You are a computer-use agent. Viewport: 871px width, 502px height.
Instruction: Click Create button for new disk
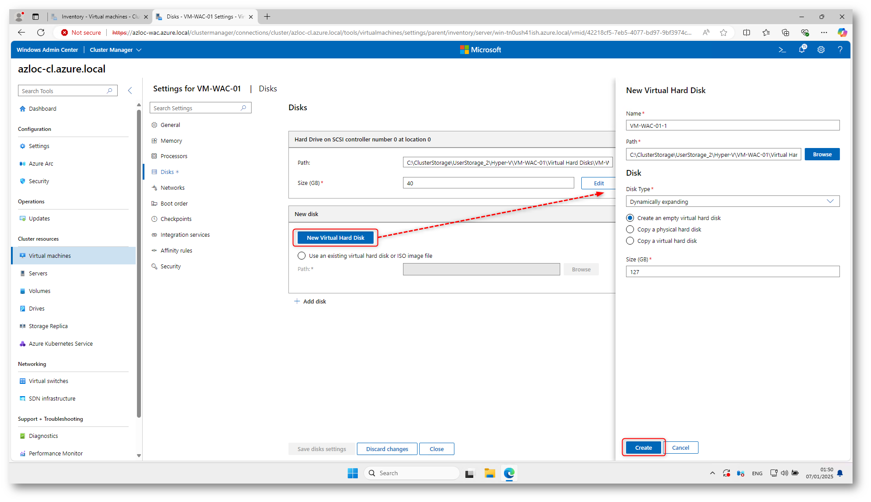(643, 448)
